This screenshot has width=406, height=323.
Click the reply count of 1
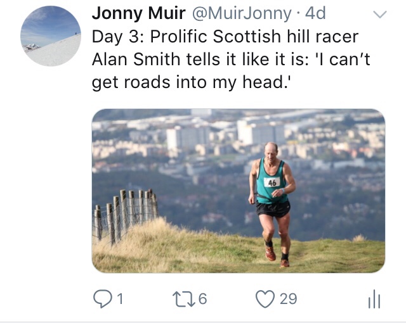[x=119, y=298]
